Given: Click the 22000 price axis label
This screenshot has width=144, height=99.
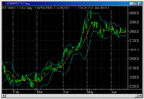Looking at the screenshot, I should click(x=134, y=86).
